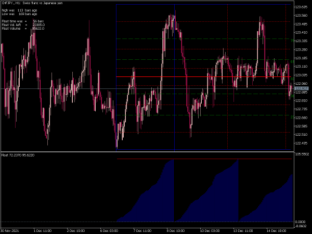This screenshot has height=234, width=312.
Task: Click the green Fibonacci level label 23
Action: tap(292, 117)
